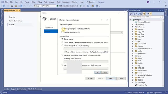Open the Any CPU platform dropdown
Viewport: 168px width, 94px height.
point(49,6)
